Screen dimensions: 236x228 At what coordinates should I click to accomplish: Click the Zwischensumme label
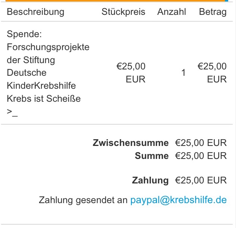131,143
